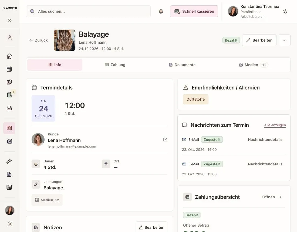This screenshot has height=232, width=297.
Task: Click the 12:00 appointment time text
Action: click(75, 105)
